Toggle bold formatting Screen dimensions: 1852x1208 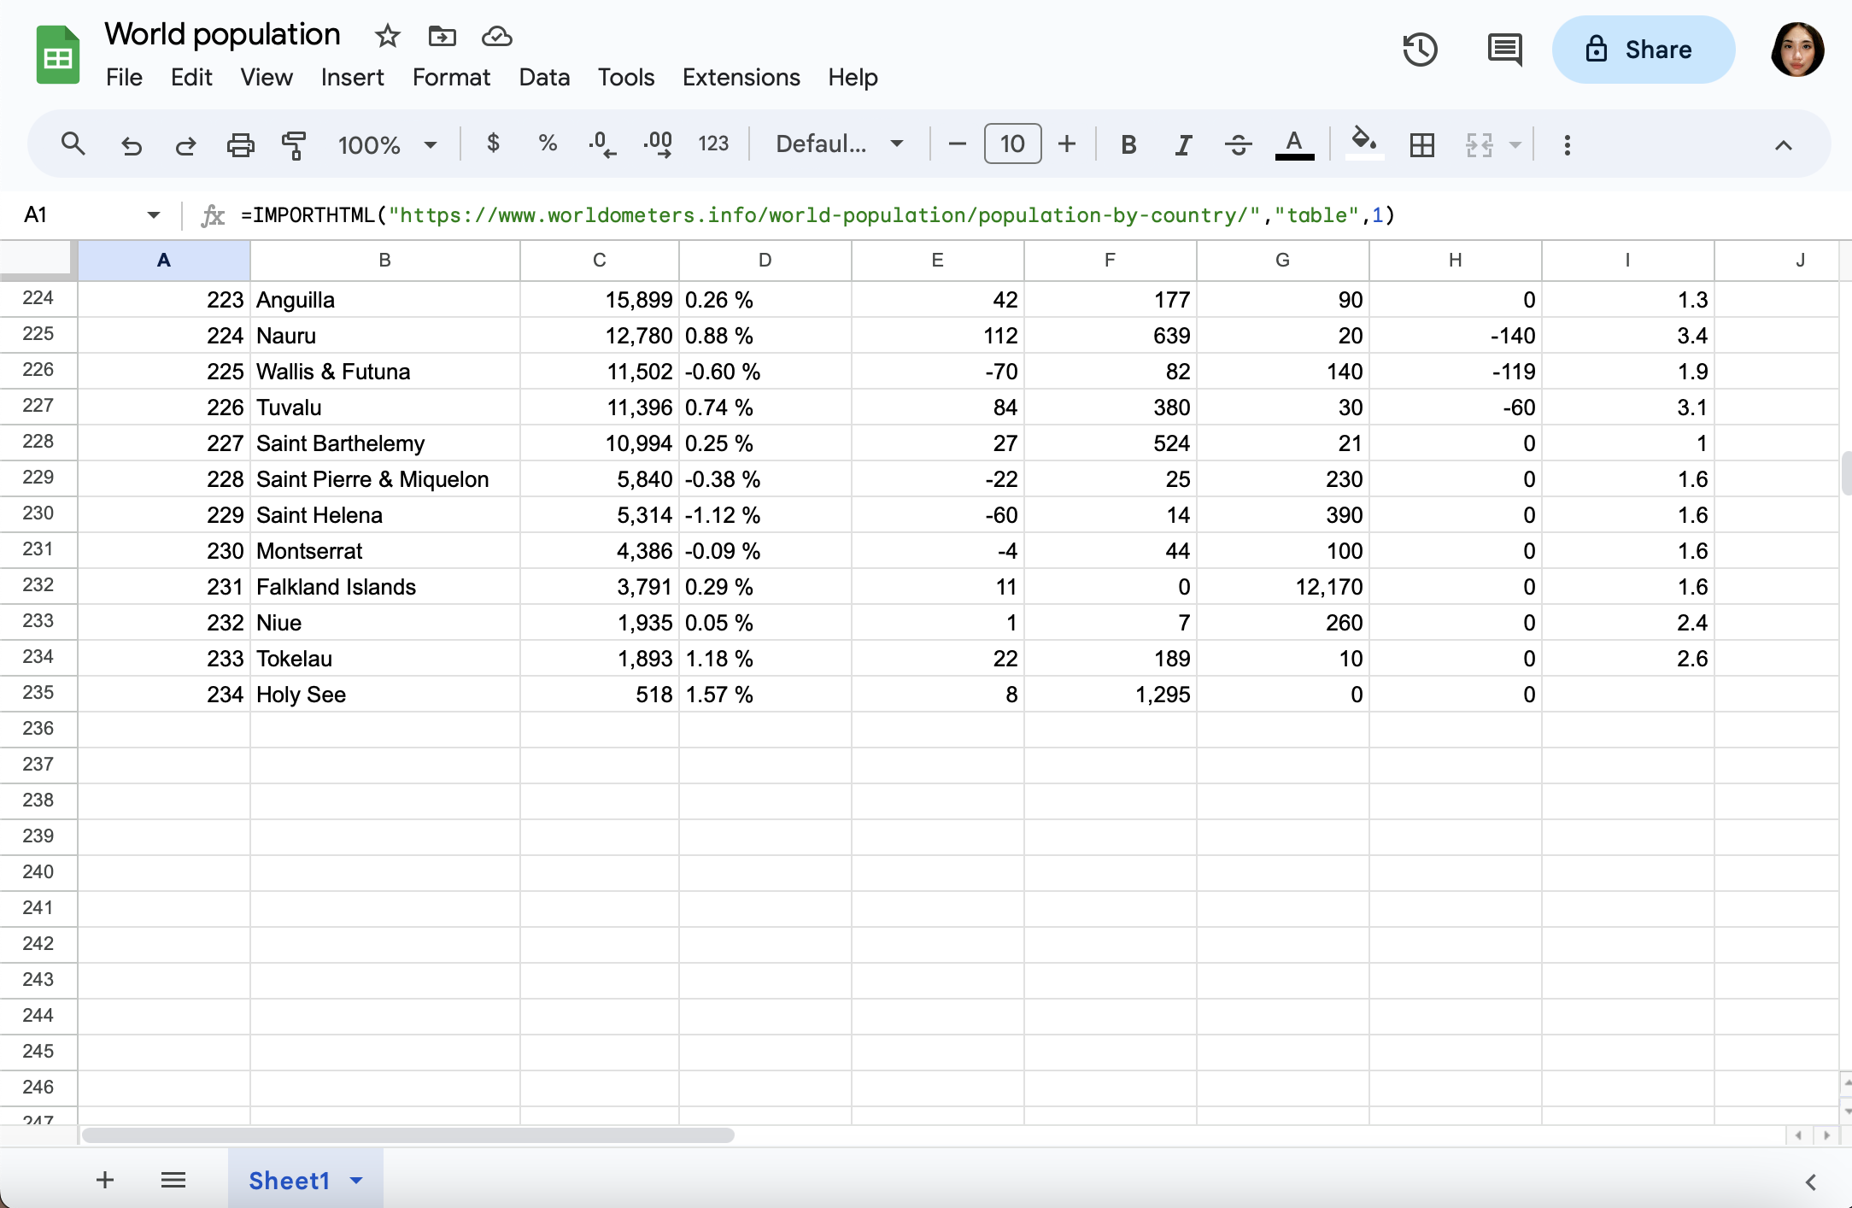(1128, 144)
